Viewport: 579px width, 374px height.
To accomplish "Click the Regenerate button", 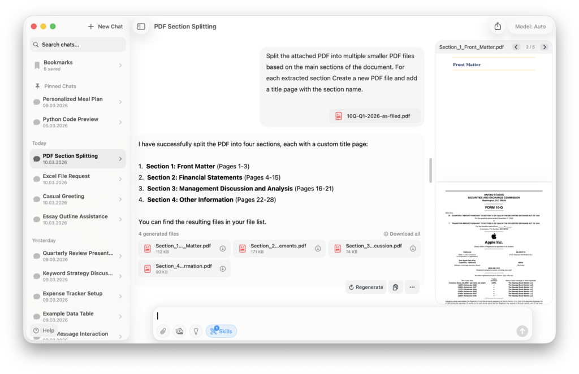I will point(366,288).
